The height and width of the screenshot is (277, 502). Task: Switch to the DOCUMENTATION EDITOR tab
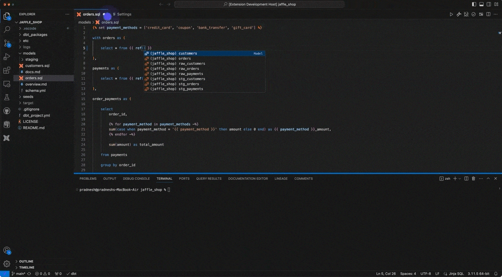pyautogui.click(x=248, y=179)
